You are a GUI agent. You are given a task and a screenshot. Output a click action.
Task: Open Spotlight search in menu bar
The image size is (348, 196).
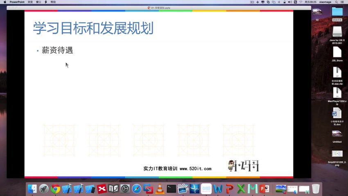(337, 2)
